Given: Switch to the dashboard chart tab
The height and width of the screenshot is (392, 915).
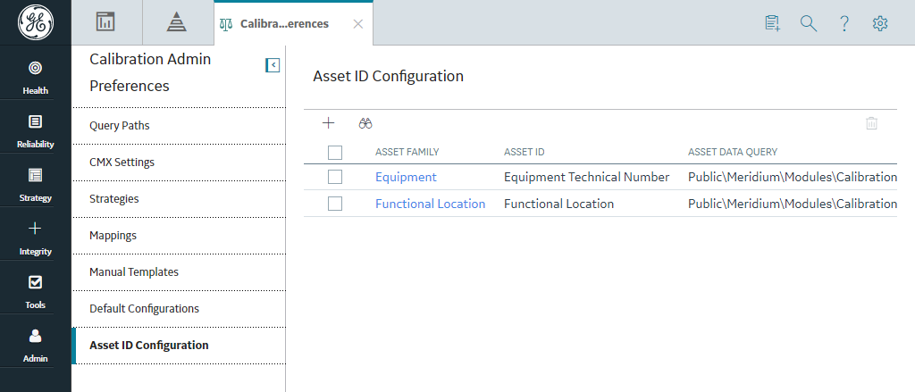Looking at the screenshot, I should click(105, 22).
